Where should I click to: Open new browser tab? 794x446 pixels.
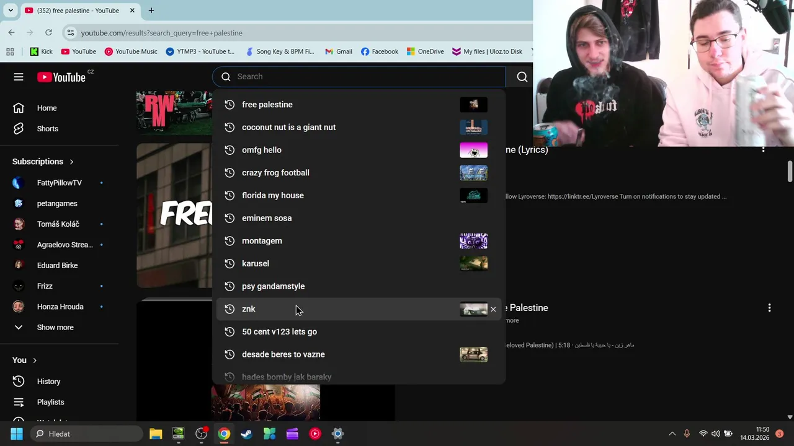pos(151,11)
